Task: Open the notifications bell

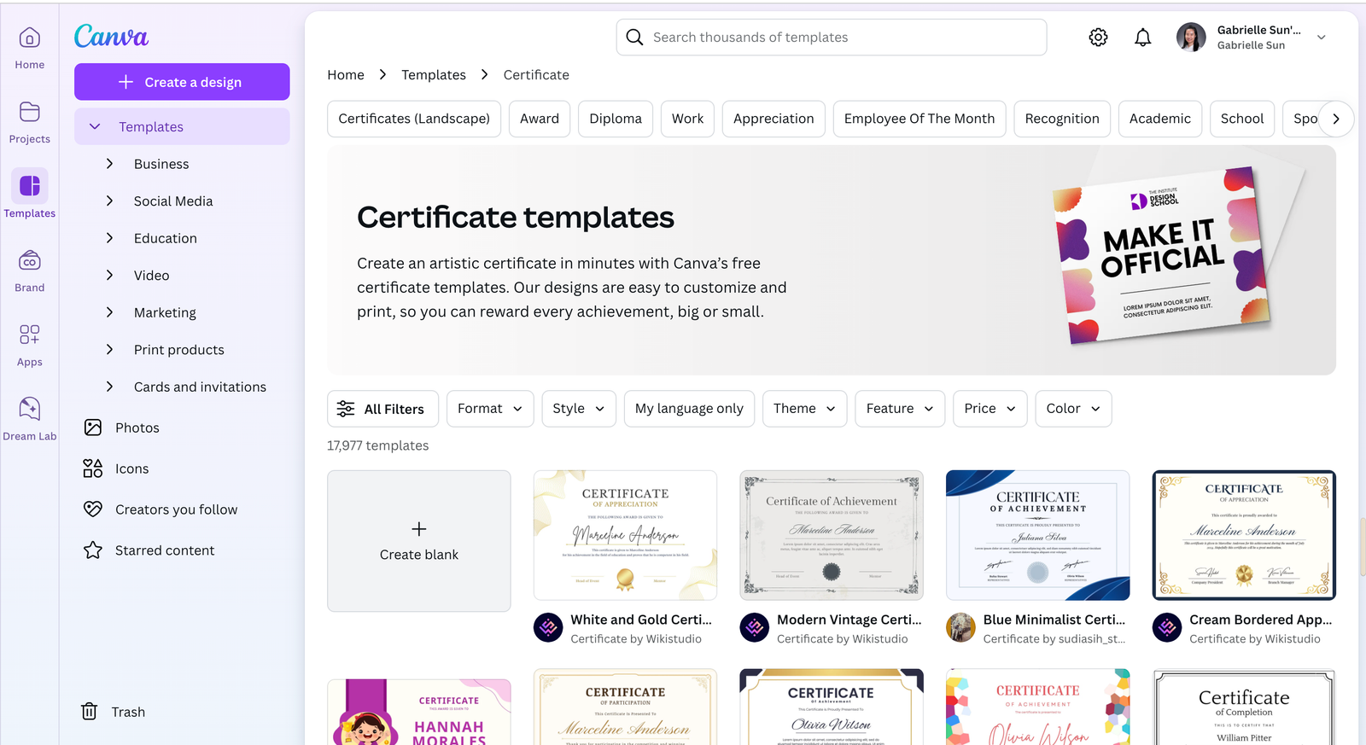Action: [1142, 38]
